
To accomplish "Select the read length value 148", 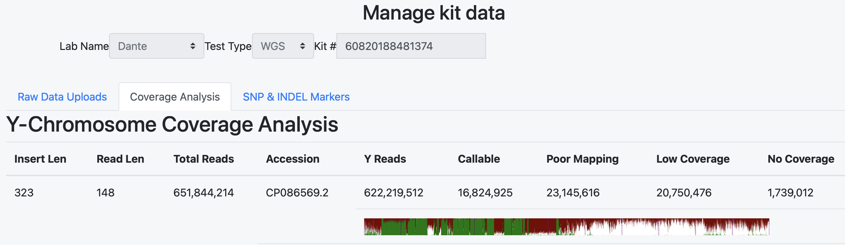I will [106, 193].
